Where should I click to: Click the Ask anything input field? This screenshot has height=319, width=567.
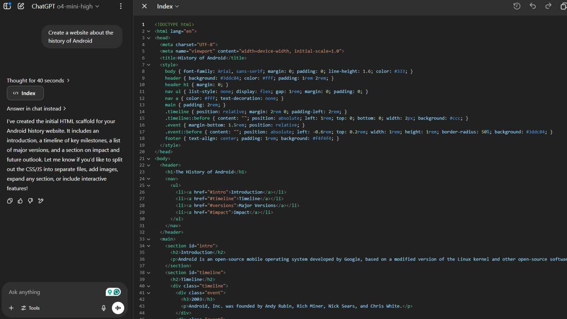[x=55, y=292]
